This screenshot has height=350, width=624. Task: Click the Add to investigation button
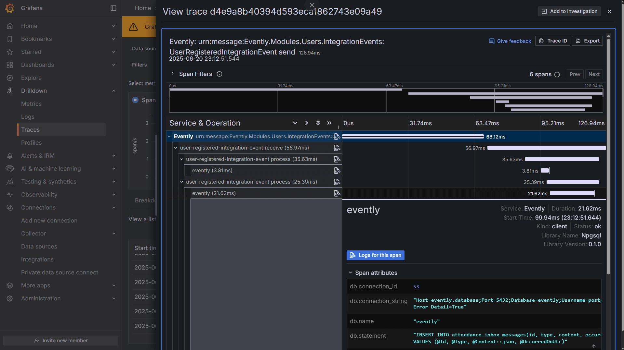pos(569,11)
